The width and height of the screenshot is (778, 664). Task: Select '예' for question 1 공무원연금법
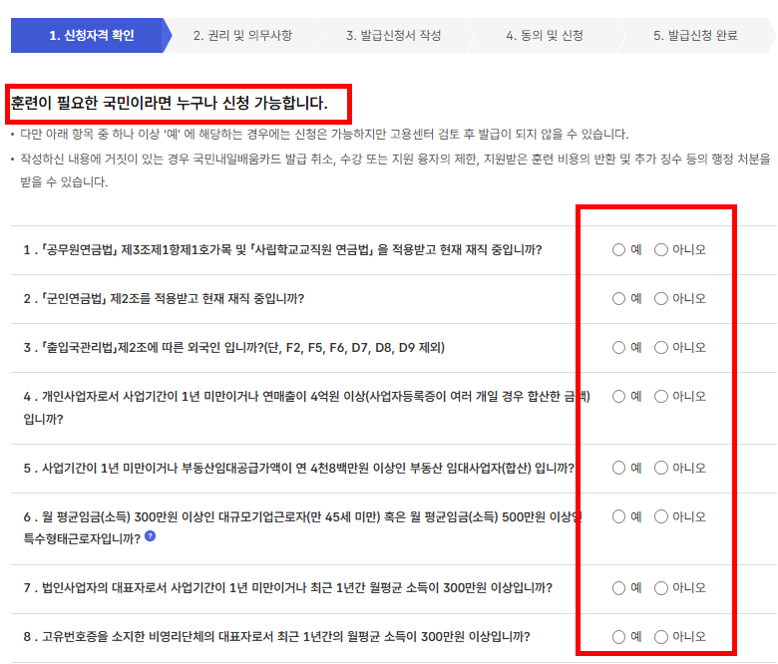click(618, 250)
